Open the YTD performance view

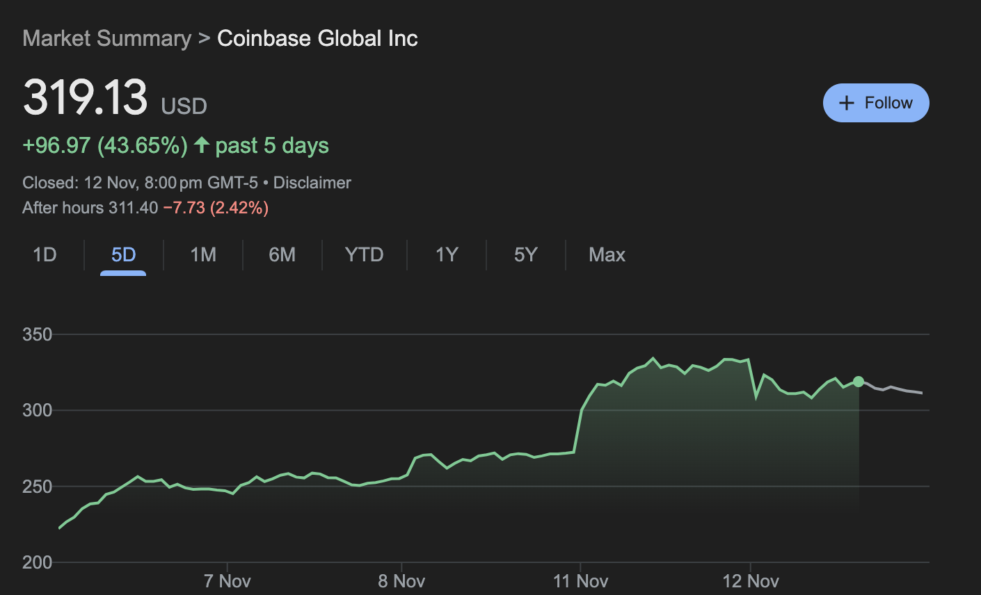(x=363, y=254)
